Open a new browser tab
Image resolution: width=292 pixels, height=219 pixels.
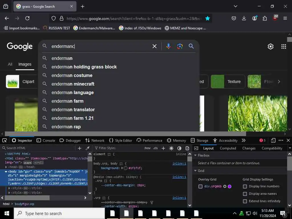click(82, 7)
